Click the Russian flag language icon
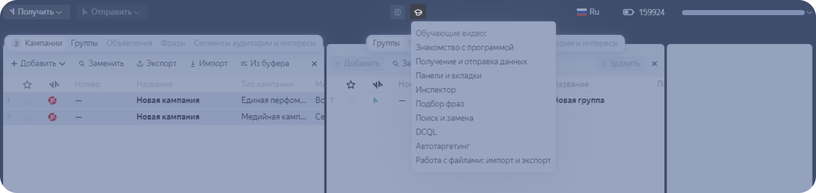Viewport: 816px width, 193px height. [x=582, y=12]
